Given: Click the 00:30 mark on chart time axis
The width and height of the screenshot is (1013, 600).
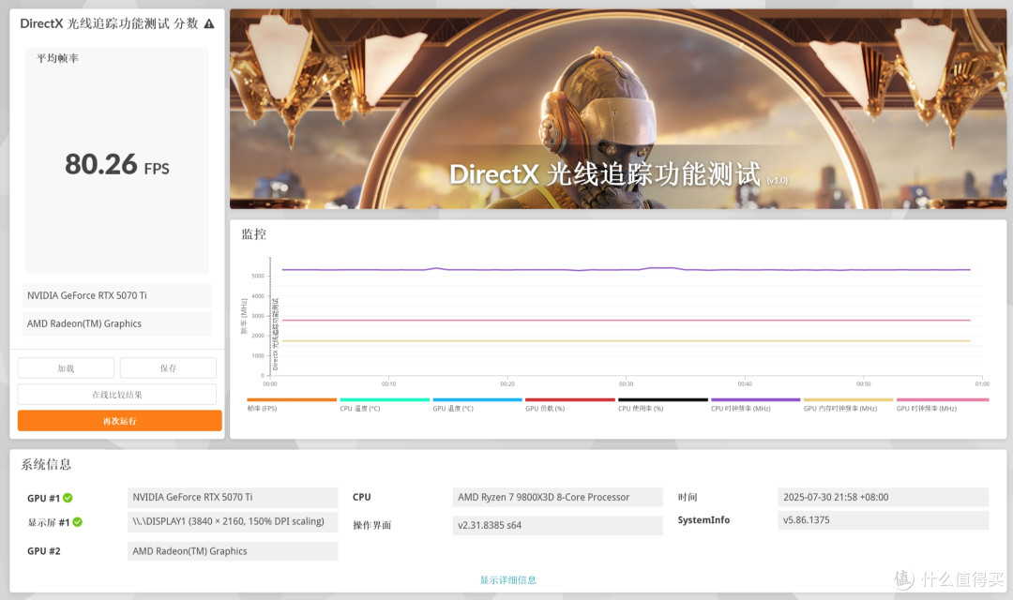Looking at the screenshot, I should 626,383.
